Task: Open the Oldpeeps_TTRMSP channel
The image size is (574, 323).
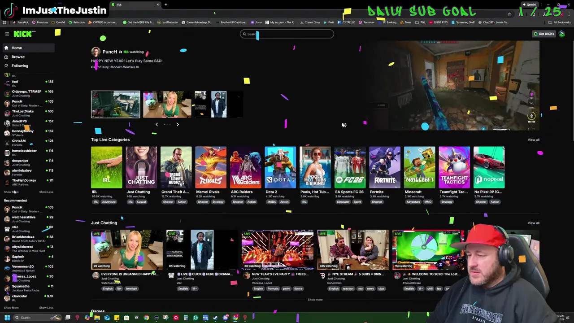Action: click(x=28, y=93)
